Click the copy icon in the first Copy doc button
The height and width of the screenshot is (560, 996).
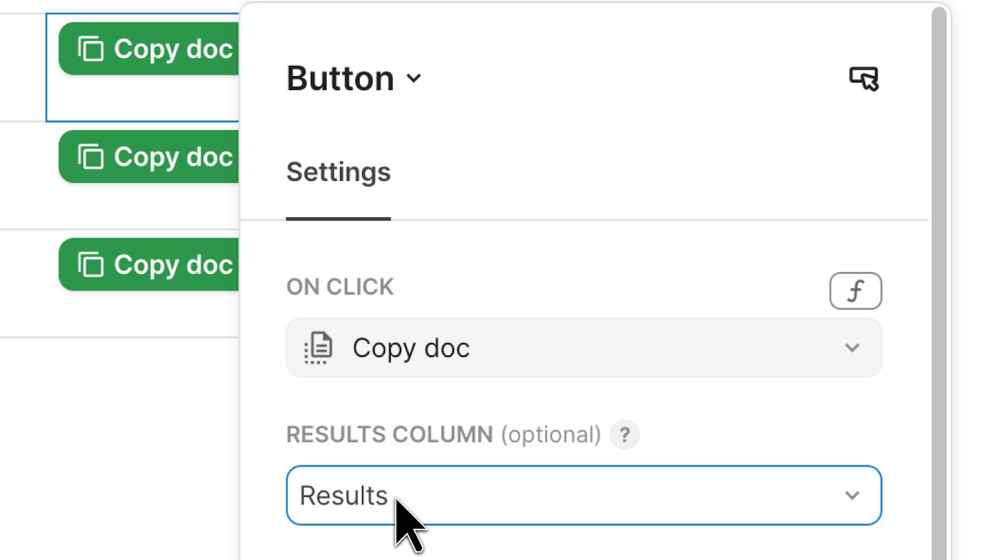pos(91,49)
